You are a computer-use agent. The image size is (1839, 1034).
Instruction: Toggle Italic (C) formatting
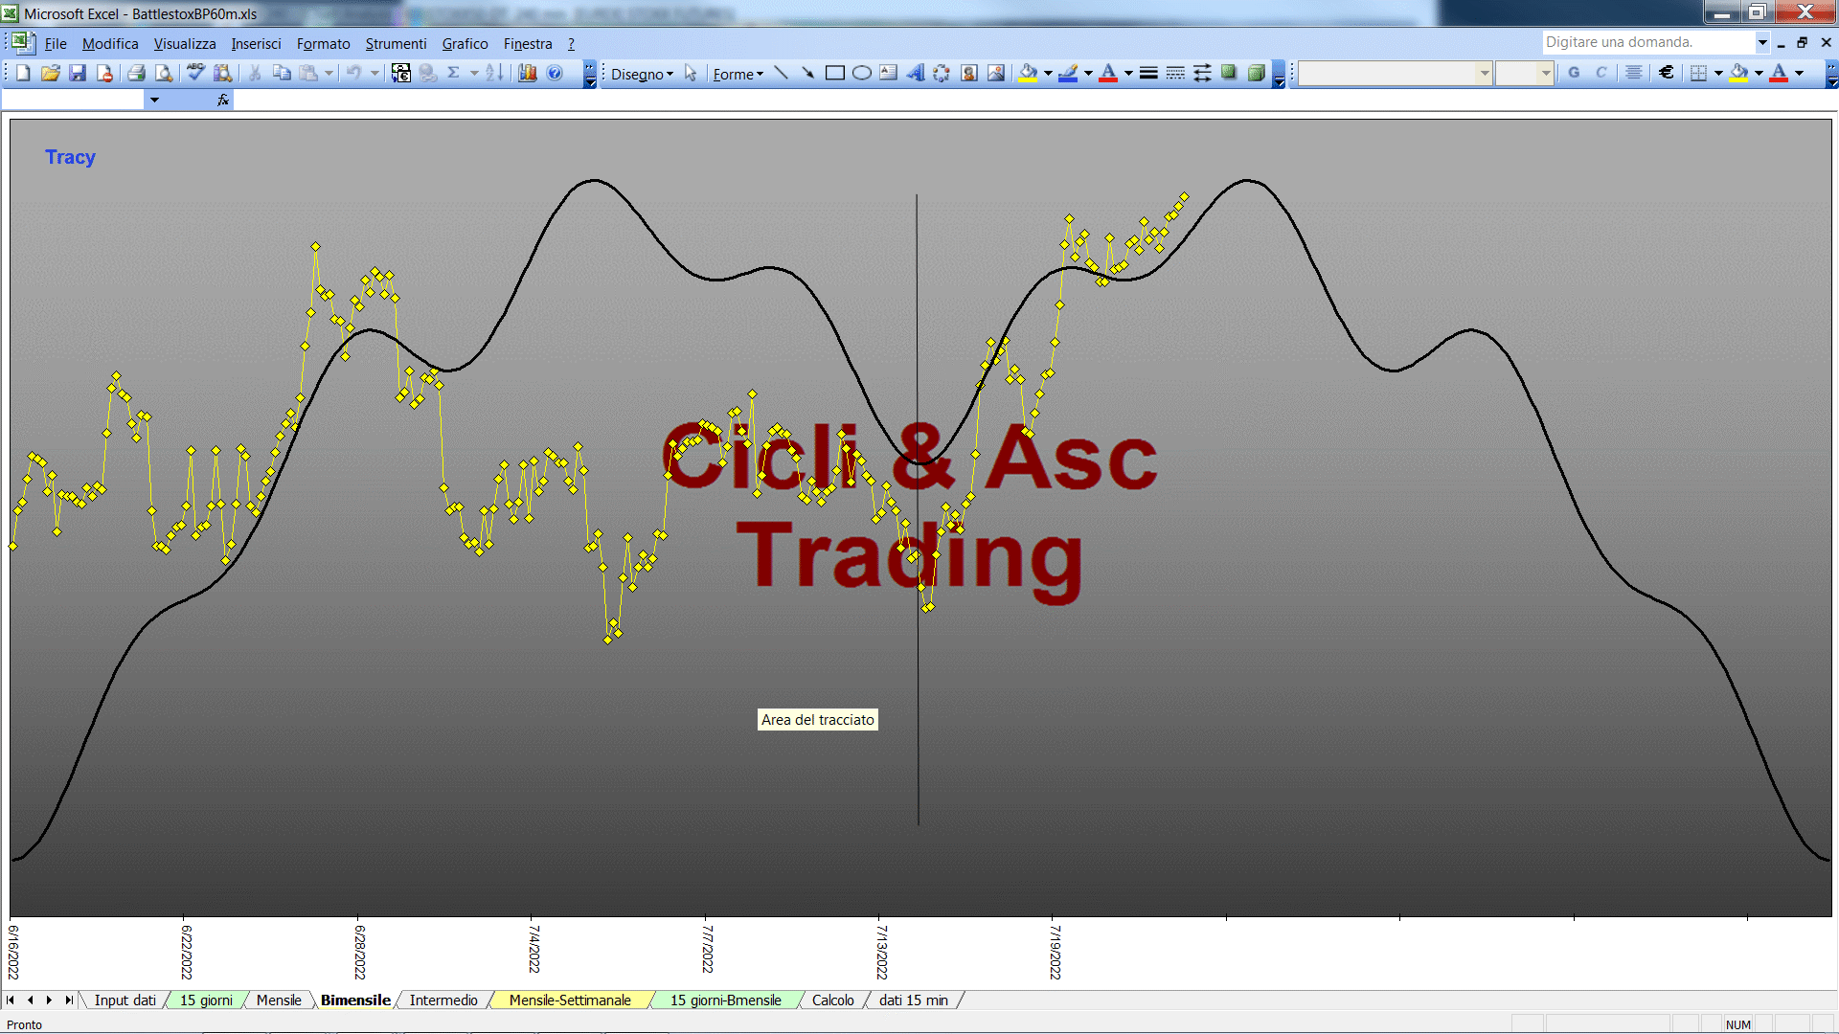pos(1601,73)
